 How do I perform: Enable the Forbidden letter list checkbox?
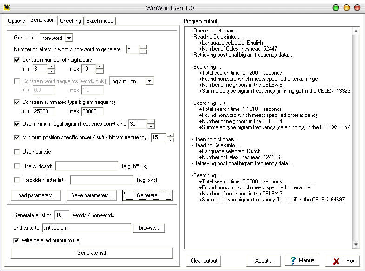coord(17,180)
